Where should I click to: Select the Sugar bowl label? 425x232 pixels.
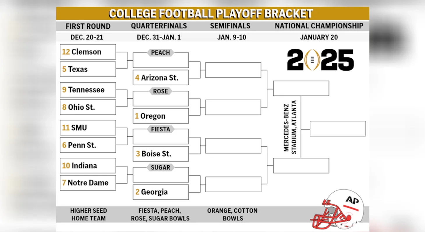point(160,167)
